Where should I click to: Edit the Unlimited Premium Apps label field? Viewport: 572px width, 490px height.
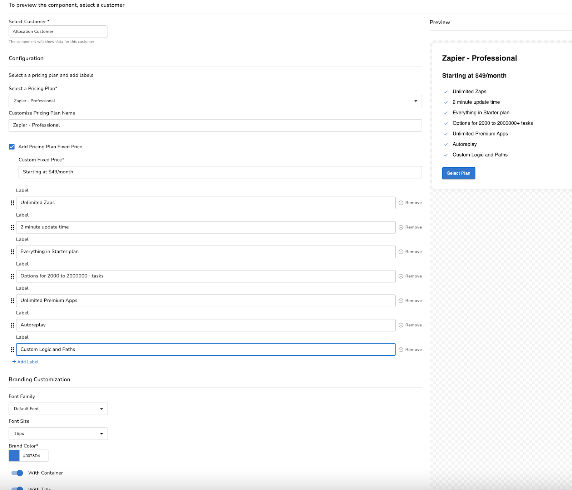206,301
